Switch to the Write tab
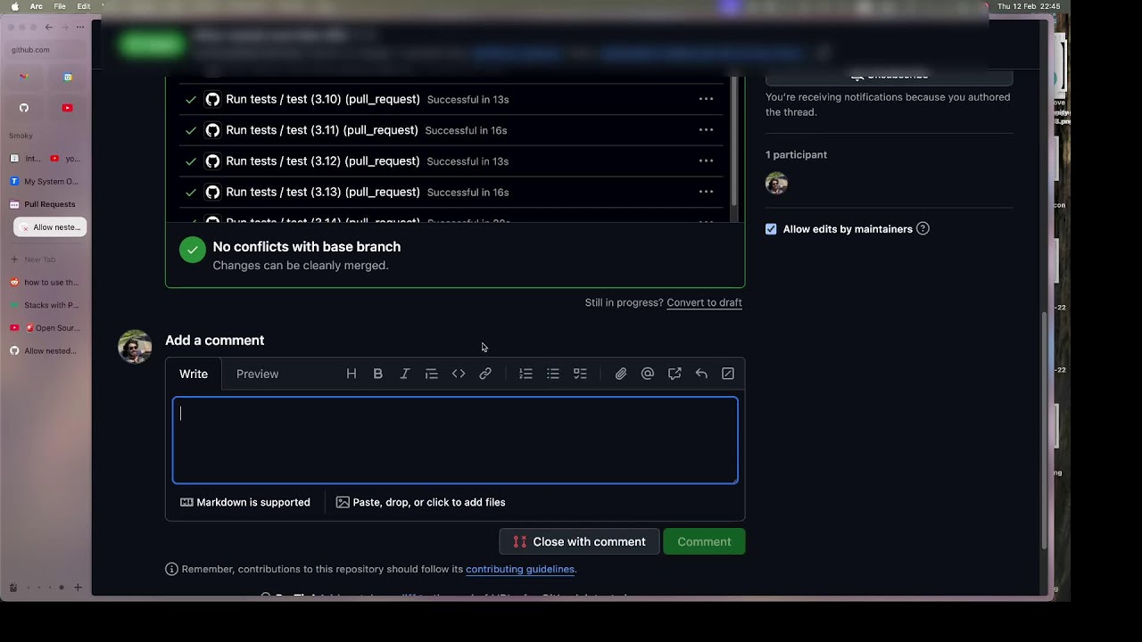Screen dimensions: 1142x642 194,374
